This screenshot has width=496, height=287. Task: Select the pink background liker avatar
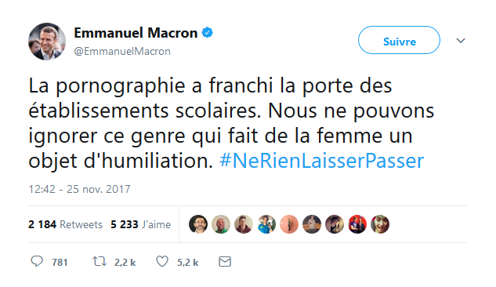289,224
